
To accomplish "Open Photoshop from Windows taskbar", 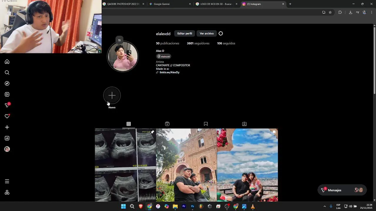I will pos(192,207).
